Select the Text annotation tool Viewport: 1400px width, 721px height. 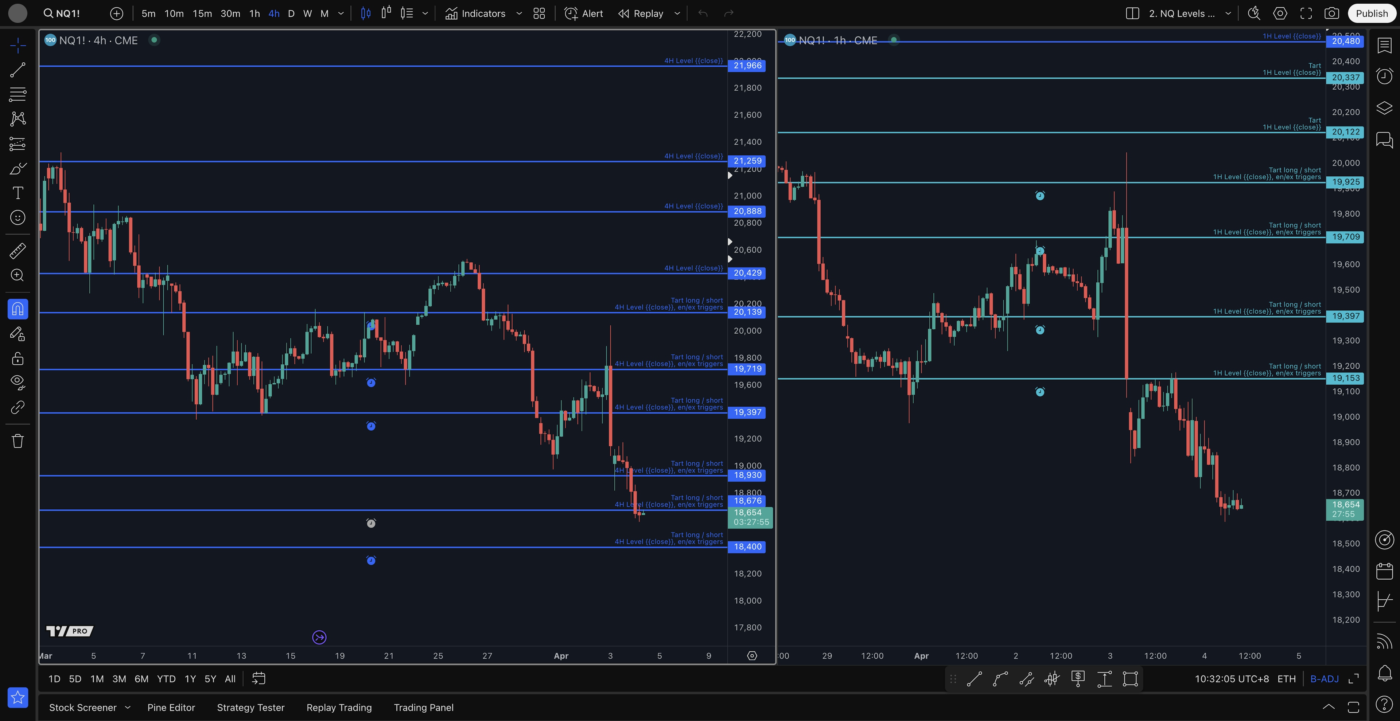coord(17,193)
